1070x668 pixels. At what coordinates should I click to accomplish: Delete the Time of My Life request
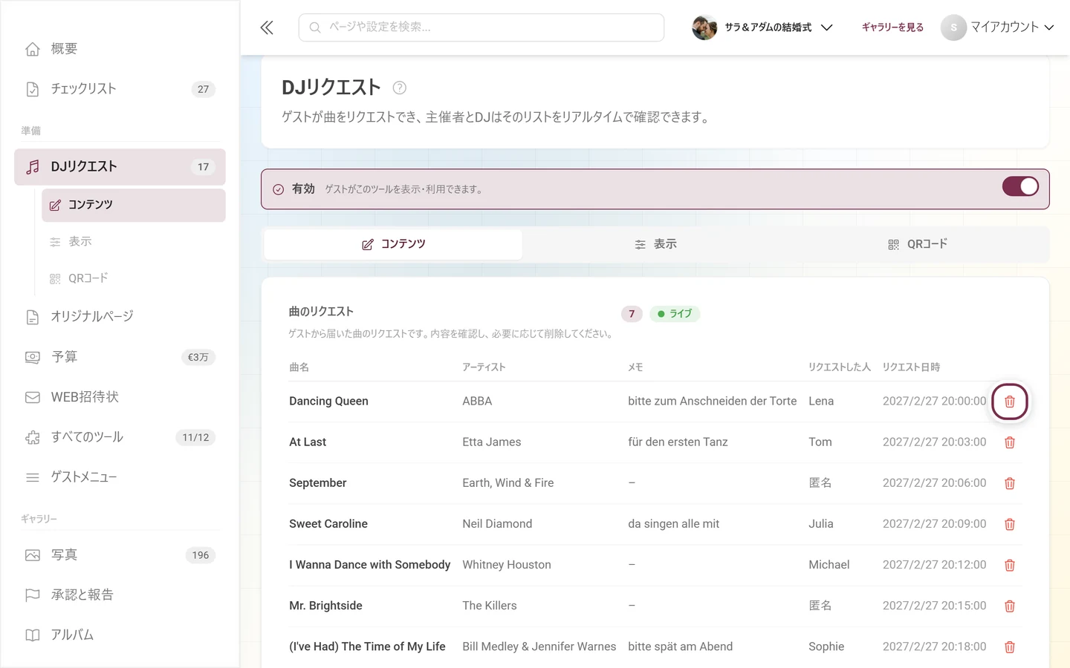pyautogui.click(x=1009, y=646)
